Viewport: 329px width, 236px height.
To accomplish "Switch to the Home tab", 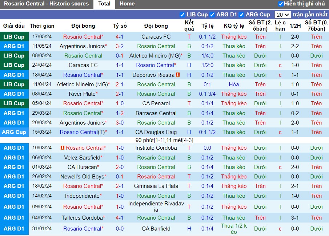I will [x=127, y=4].
